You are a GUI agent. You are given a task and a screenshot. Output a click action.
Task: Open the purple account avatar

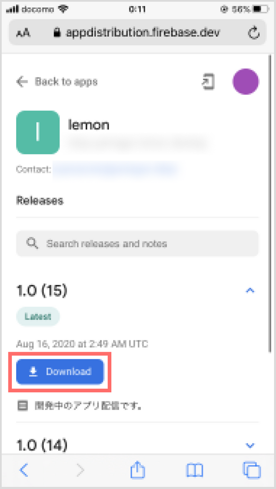[x=246, y=81]
